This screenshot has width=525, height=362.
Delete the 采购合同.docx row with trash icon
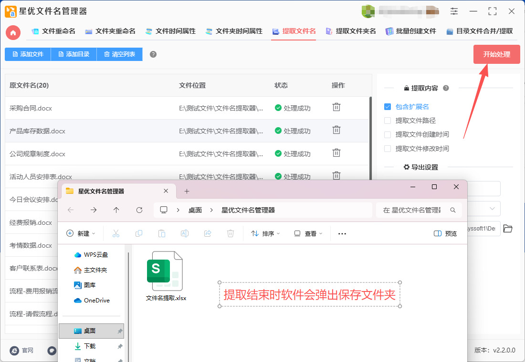(x=336, y=107)
